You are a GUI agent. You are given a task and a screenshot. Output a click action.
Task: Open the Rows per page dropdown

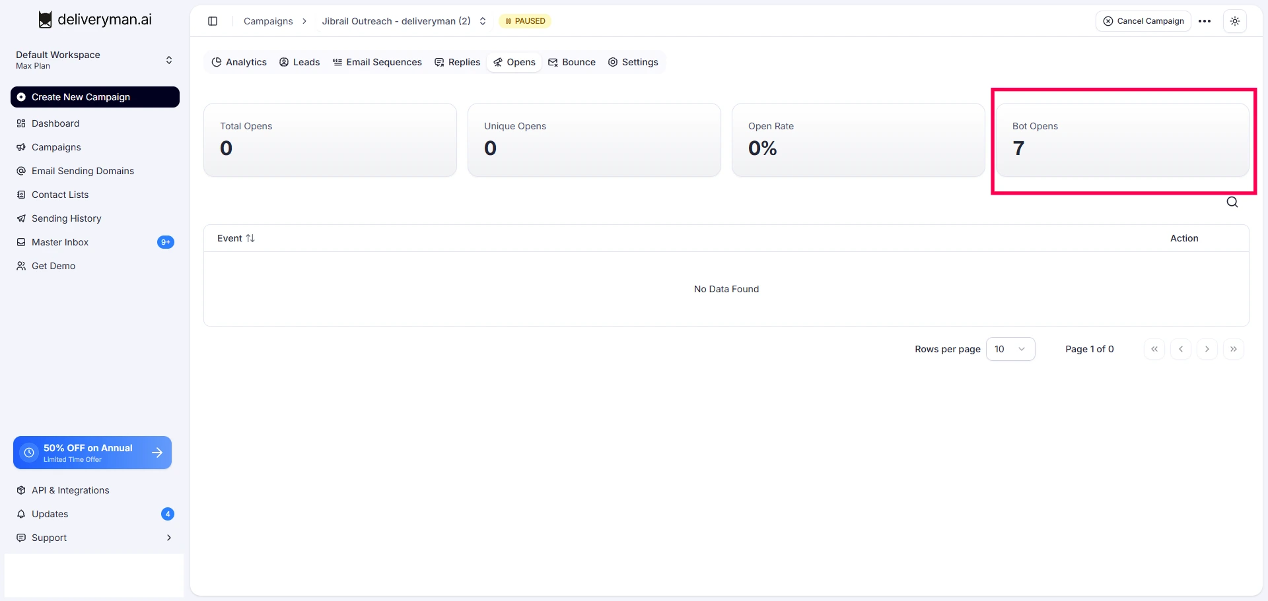tap(1010, 349)
